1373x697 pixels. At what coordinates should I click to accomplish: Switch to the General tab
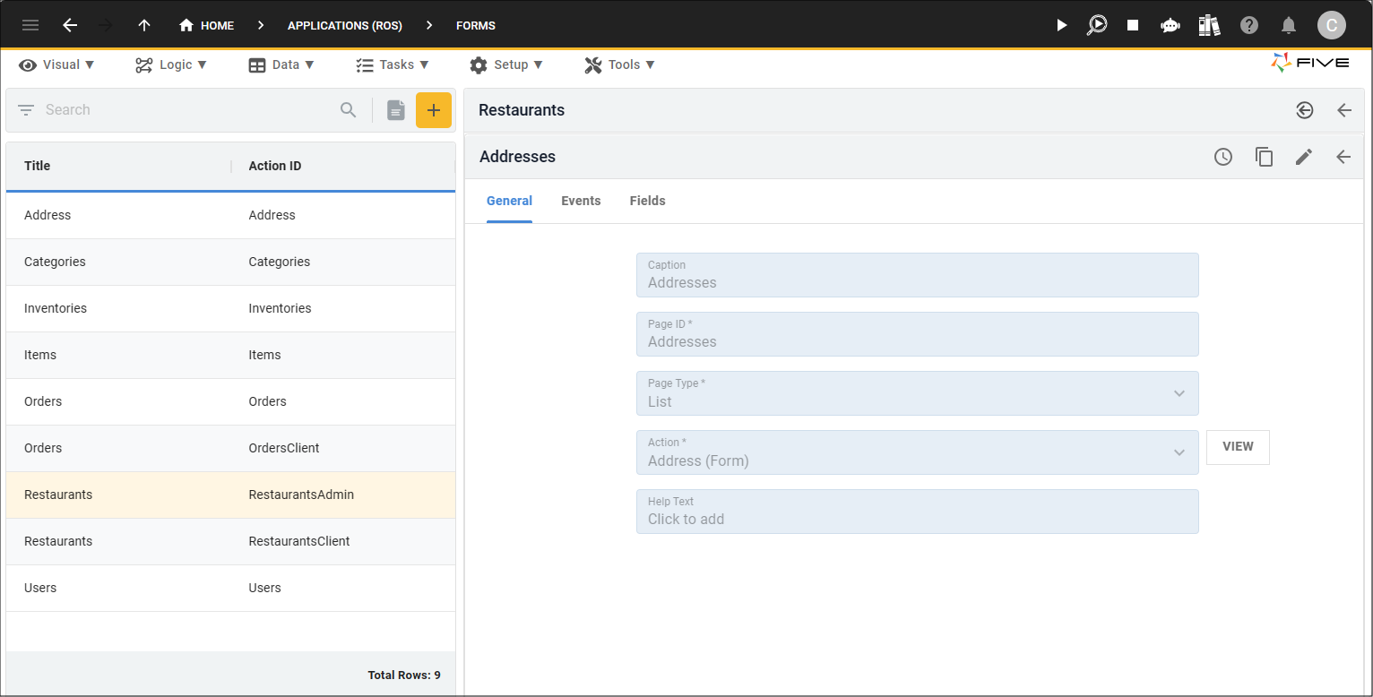(x=509, y=201)
